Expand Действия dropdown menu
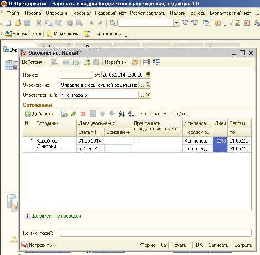 [34, 62]
